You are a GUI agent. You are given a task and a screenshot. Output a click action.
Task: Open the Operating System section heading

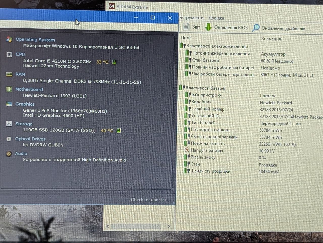(35, 40)
